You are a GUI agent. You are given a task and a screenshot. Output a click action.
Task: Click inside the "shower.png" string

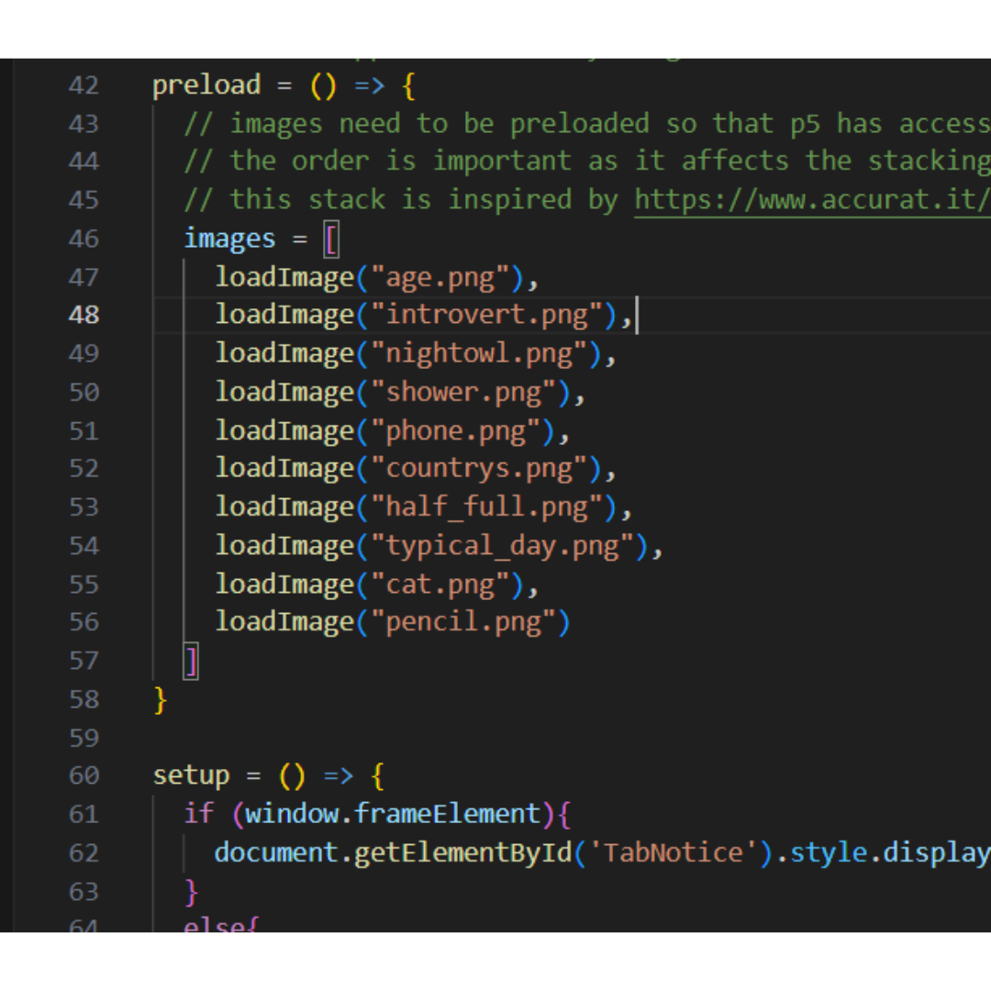[462, 392]
